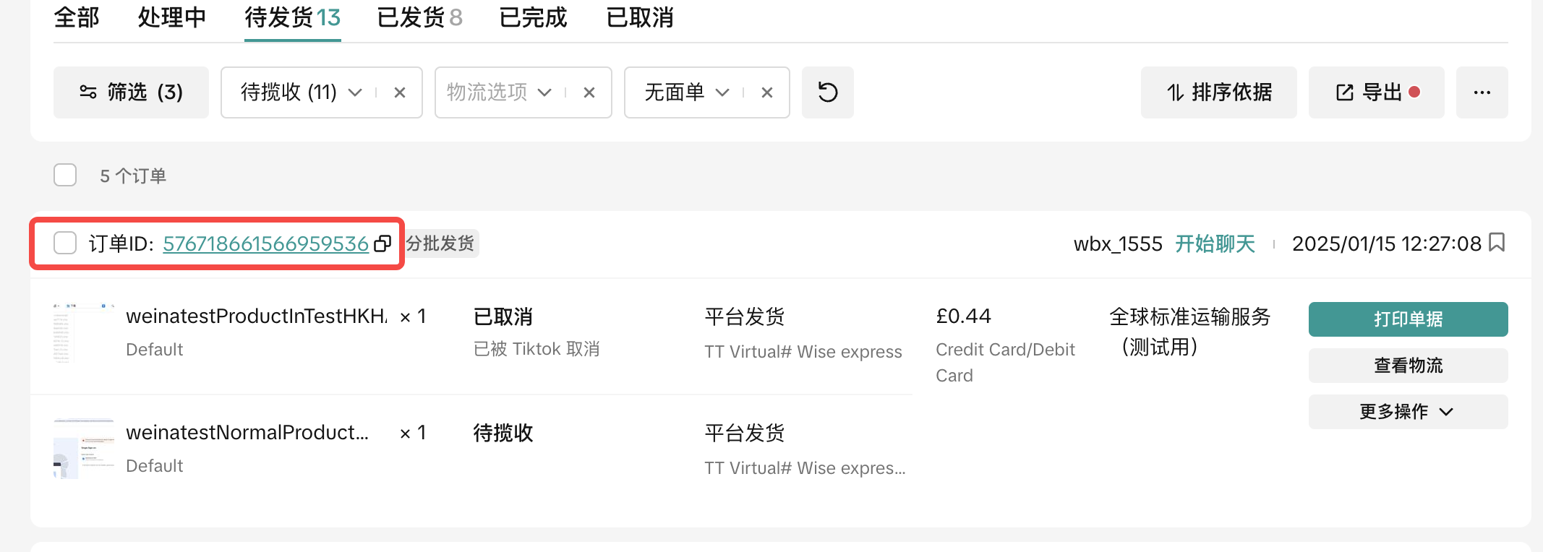Open the 筛选 (3) filter panel

click(131, 92)
